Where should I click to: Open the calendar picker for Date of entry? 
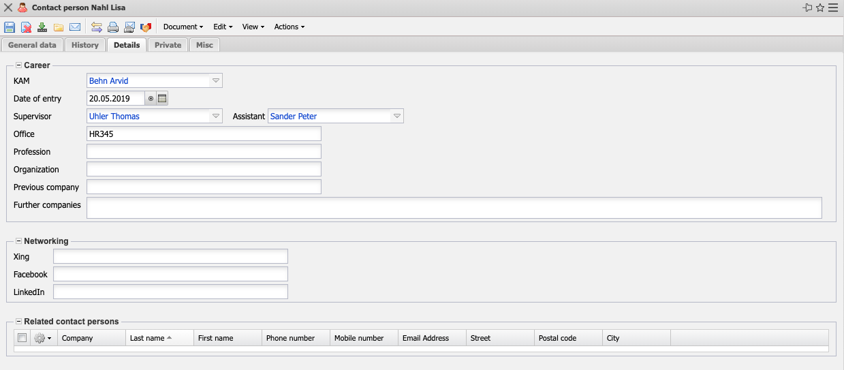click(162, 99)
